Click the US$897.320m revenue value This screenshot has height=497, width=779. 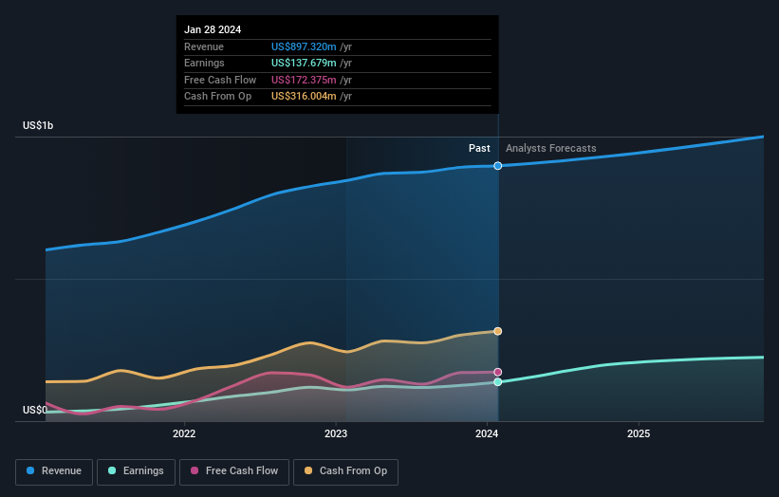click(304, 46)
